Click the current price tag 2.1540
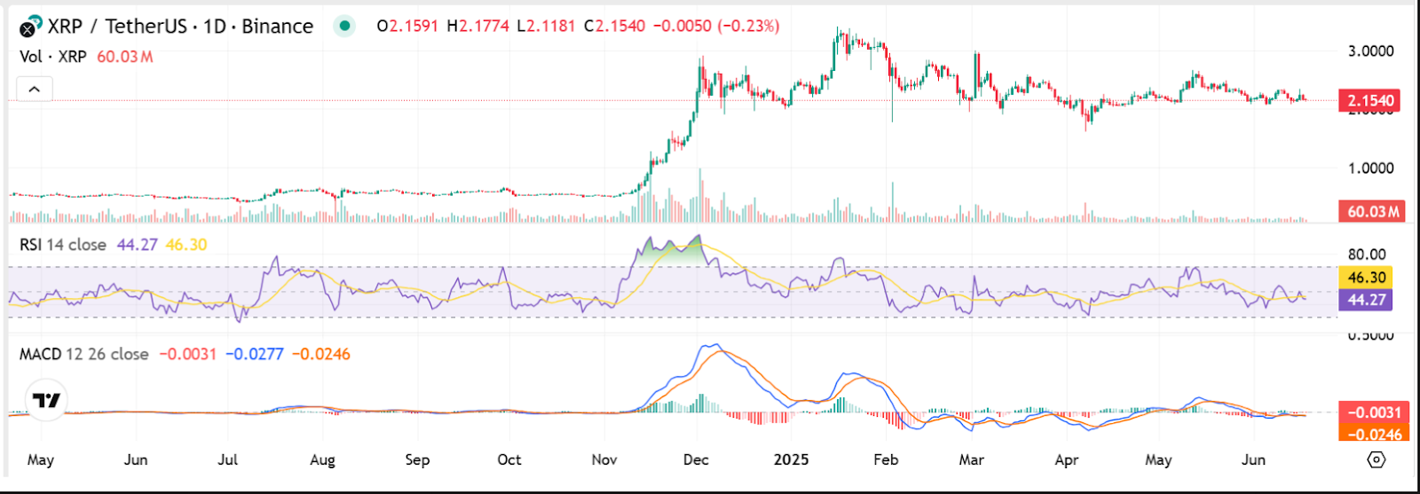1420x494 pixels. (1371, 100)
